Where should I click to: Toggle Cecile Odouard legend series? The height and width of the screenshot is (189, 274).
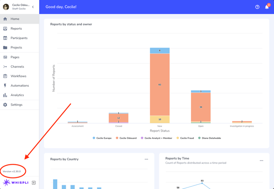click(127, 138)
